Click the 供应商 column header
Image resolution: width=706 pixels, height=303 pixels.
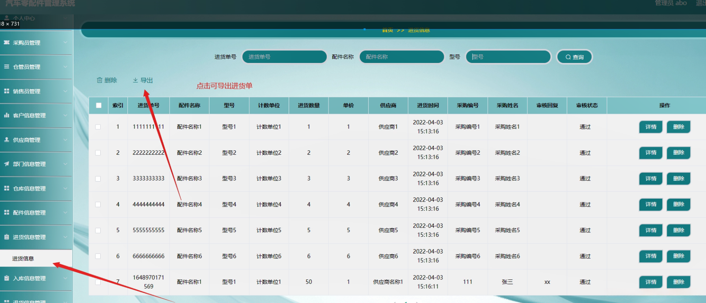tap(388, 106)
